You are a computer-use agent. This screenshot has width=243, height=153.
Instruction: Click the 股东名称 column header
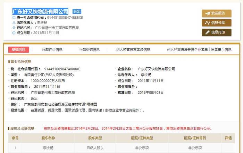tap(48, 138)
